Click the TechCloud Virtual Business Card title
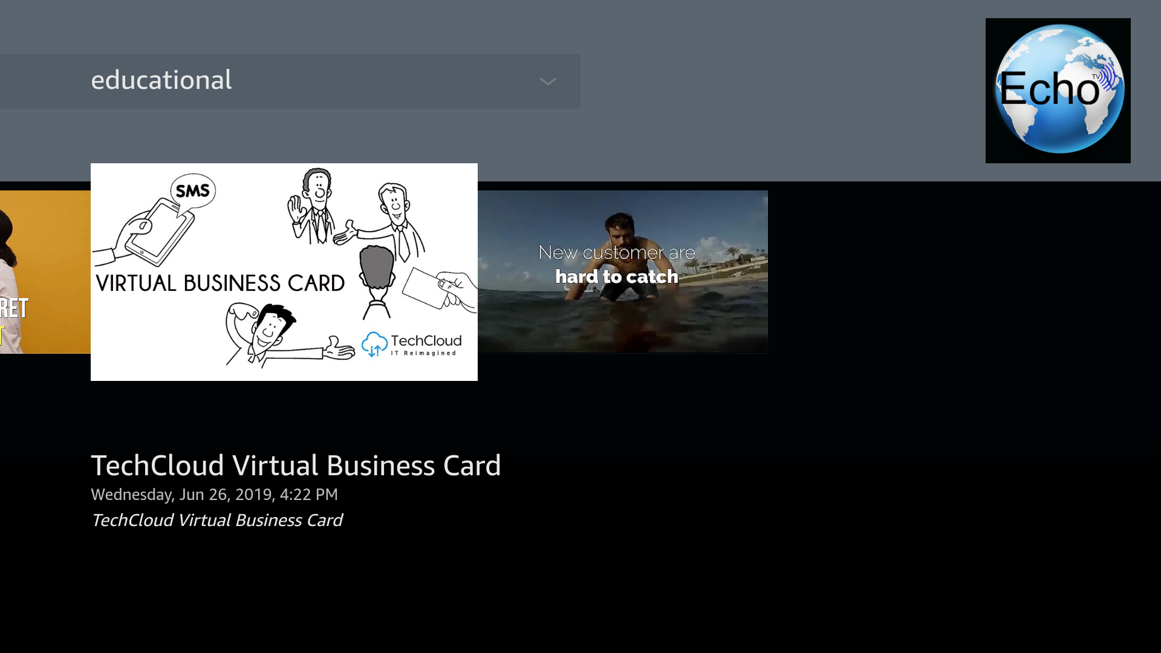1161x653 pixels. click(296, 466)
